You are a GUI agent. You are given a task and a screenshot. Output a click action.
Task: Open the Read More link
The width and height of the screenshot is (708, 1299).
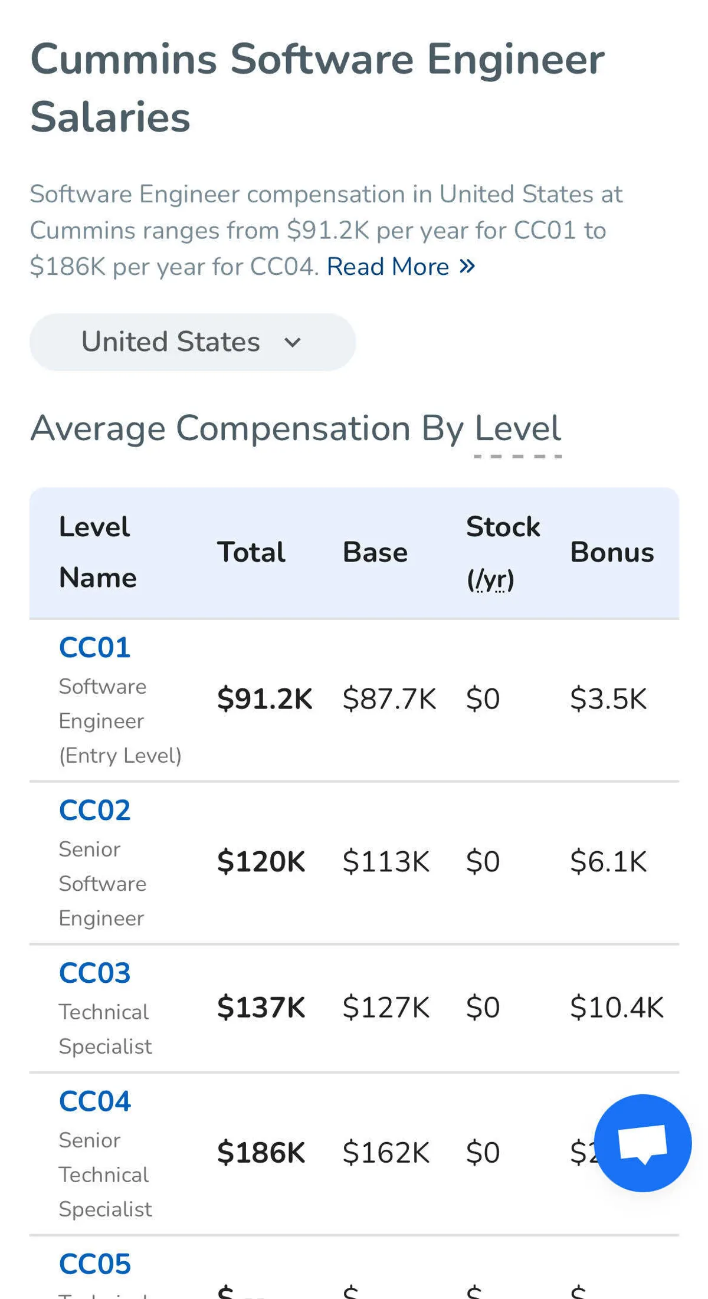click(388, 267)
